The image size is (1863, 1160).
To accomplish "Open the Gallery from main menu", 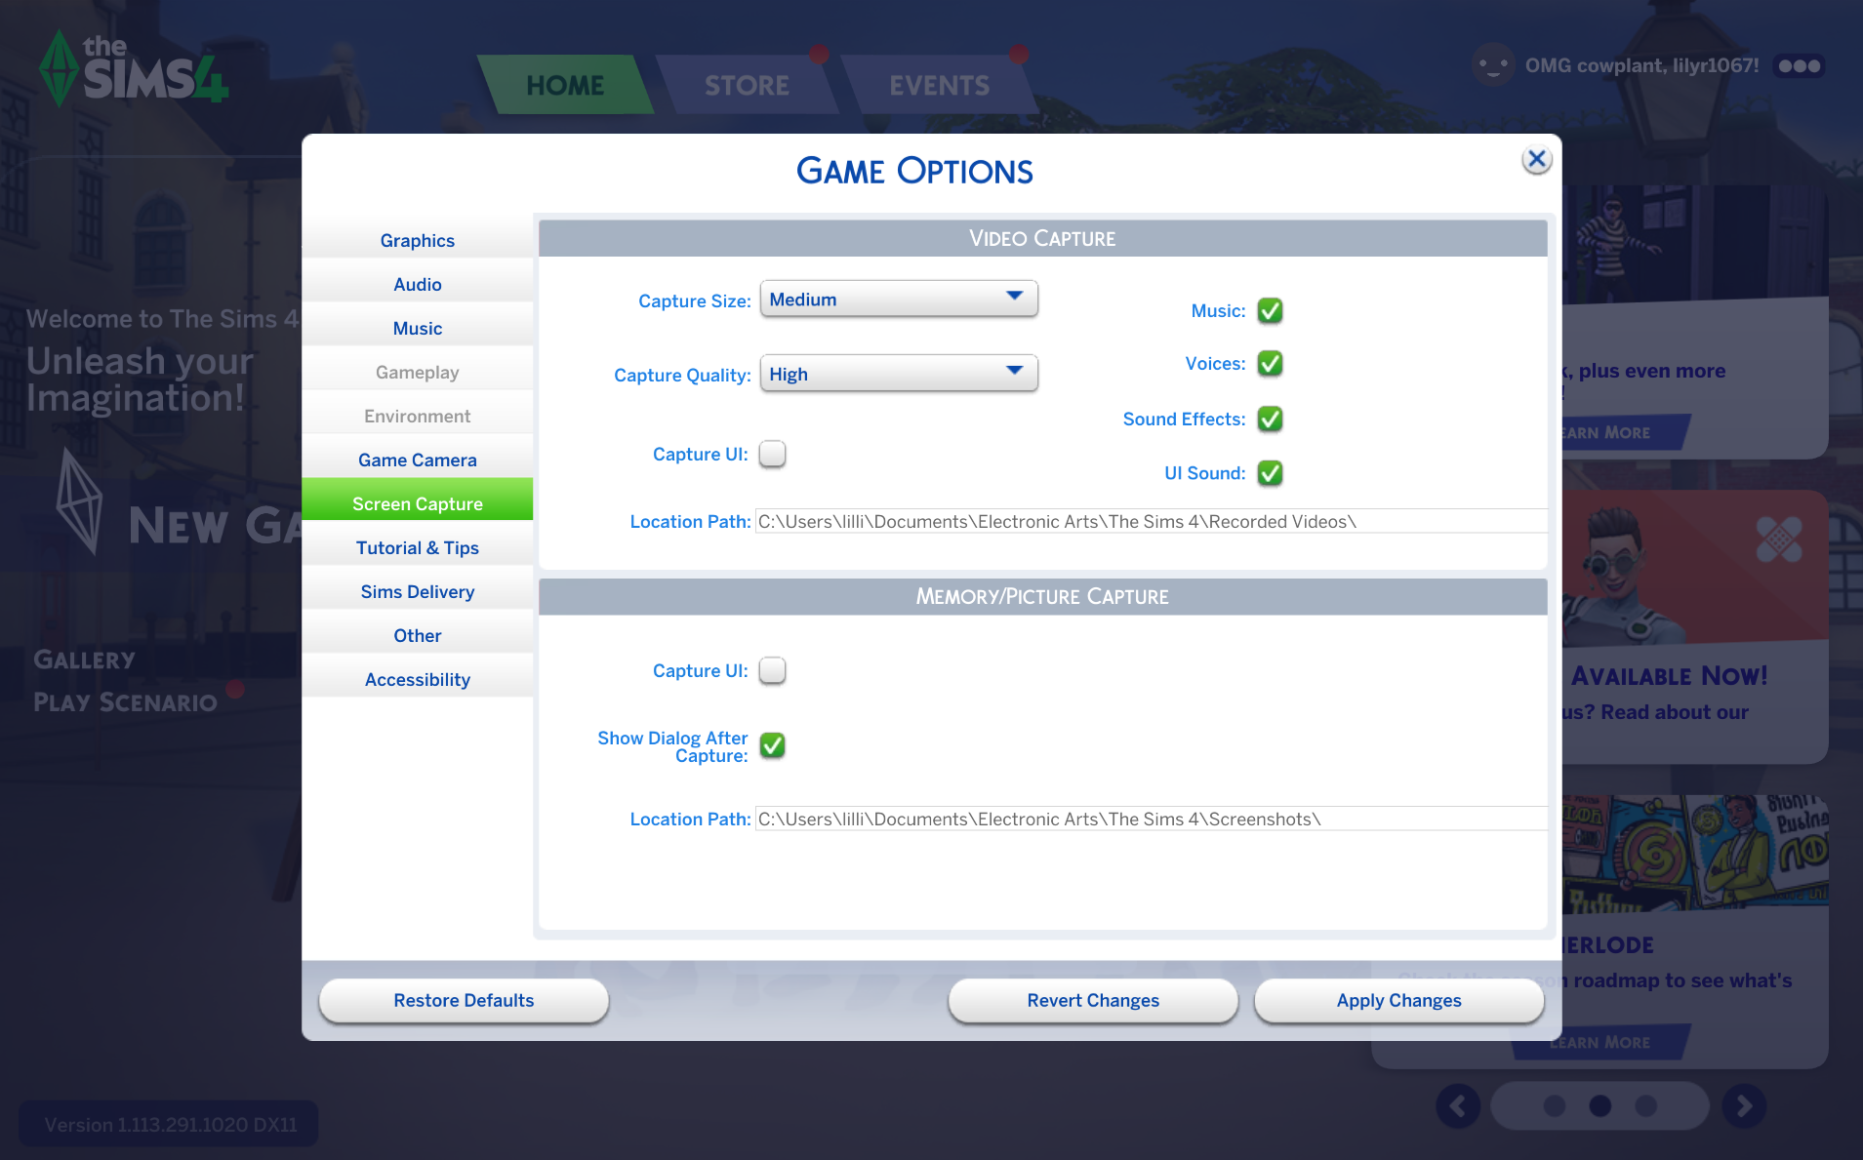I will pyautogui.click(x=85, y=660).
